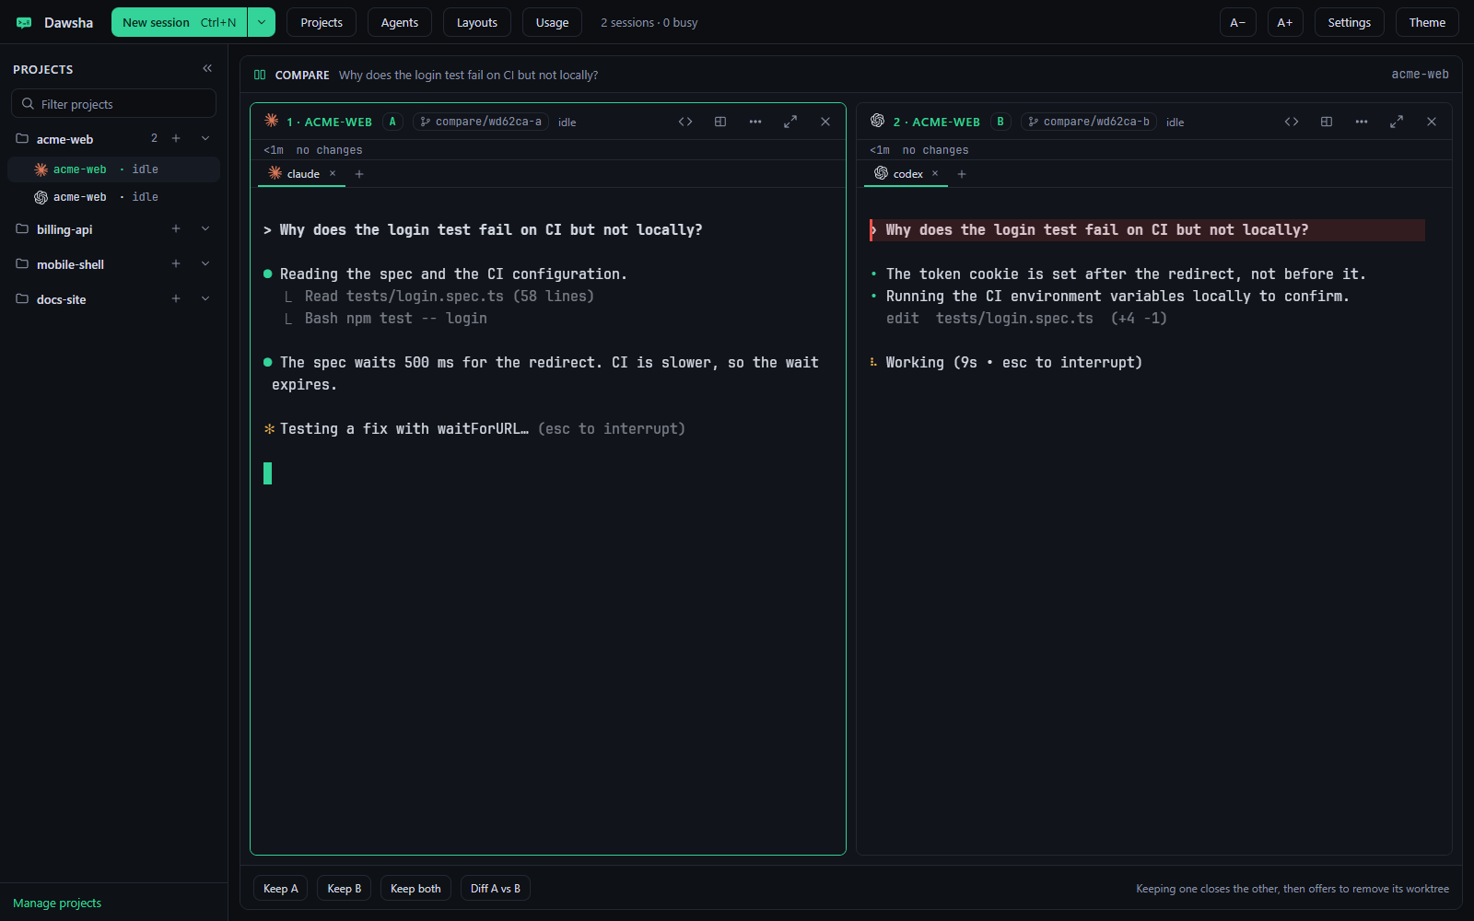Open code view in pane B
The height and width of the screenshot is (921, 1474).
(1292, 122)
